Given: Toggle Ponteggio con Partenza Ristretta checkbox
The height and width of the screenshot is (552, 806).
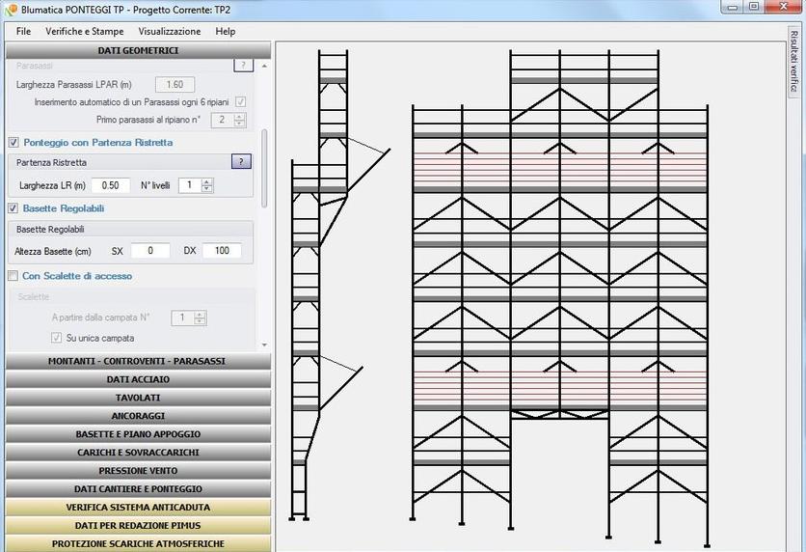Looking at the screenshot, I should click(13, 142).
